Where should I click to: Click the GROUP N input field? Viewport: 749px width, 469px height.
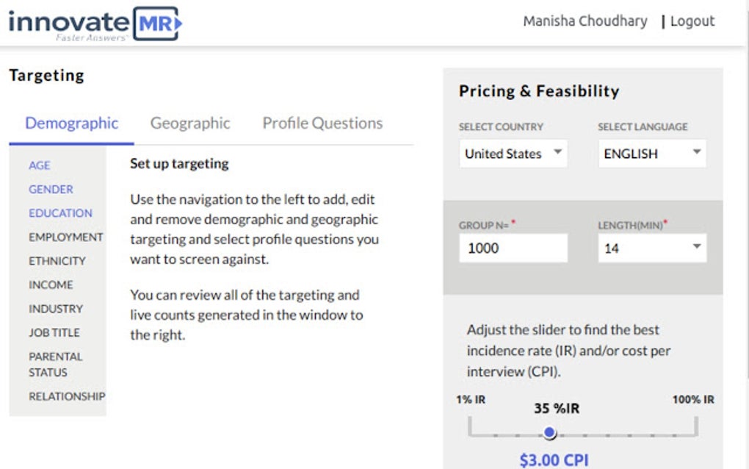click(x=513, y=248)
